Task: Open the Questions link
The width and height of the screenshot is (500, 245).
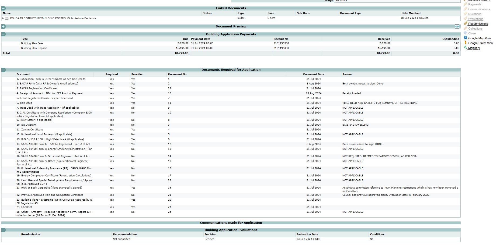Action: coord(475,14)
